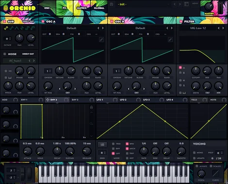
Task: Go to the next OSC A wavetable
Action: [103, 28]
